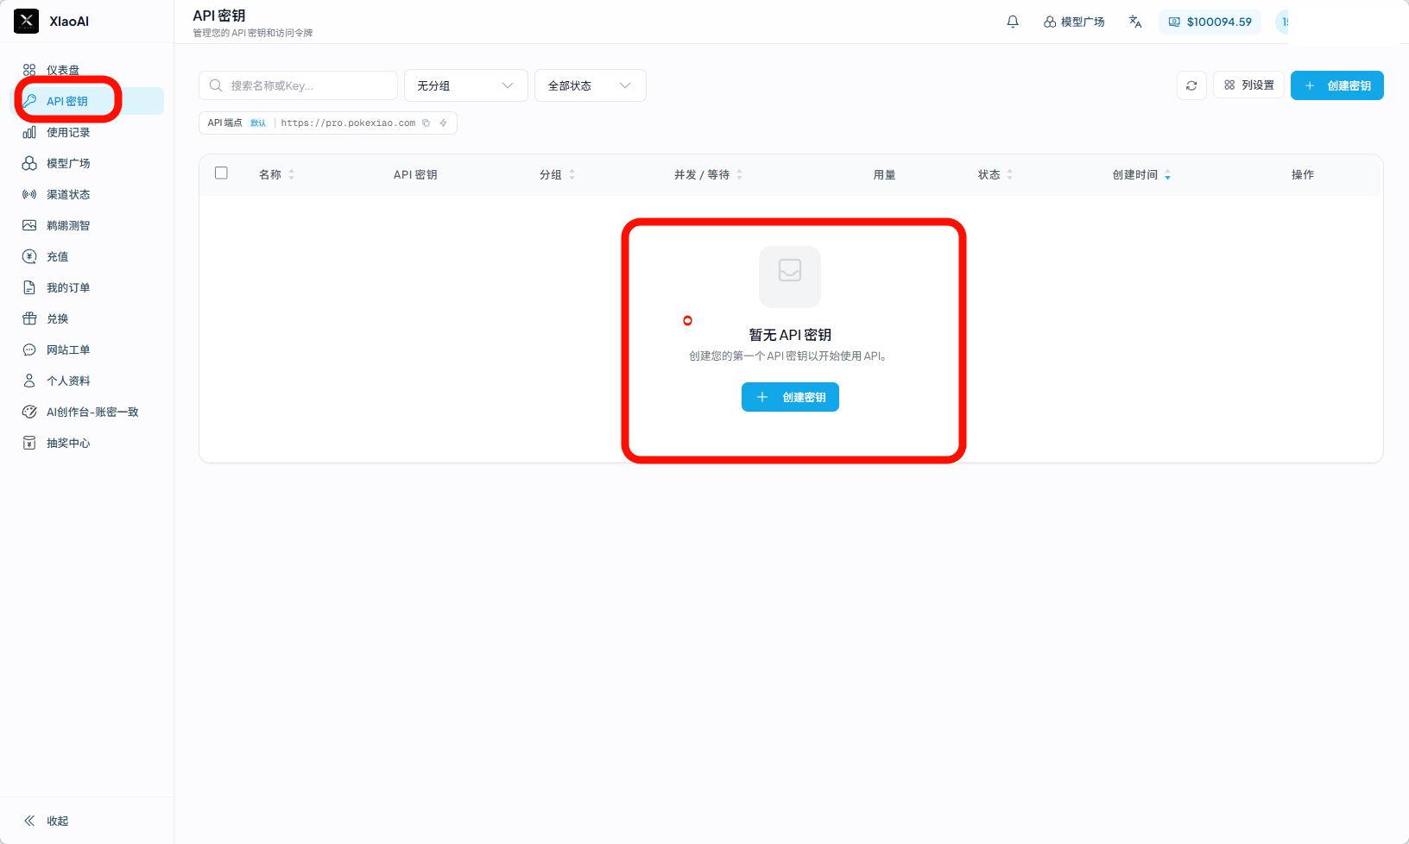Click 创建密钥 button in the top toolbar

pos(1337,85)
